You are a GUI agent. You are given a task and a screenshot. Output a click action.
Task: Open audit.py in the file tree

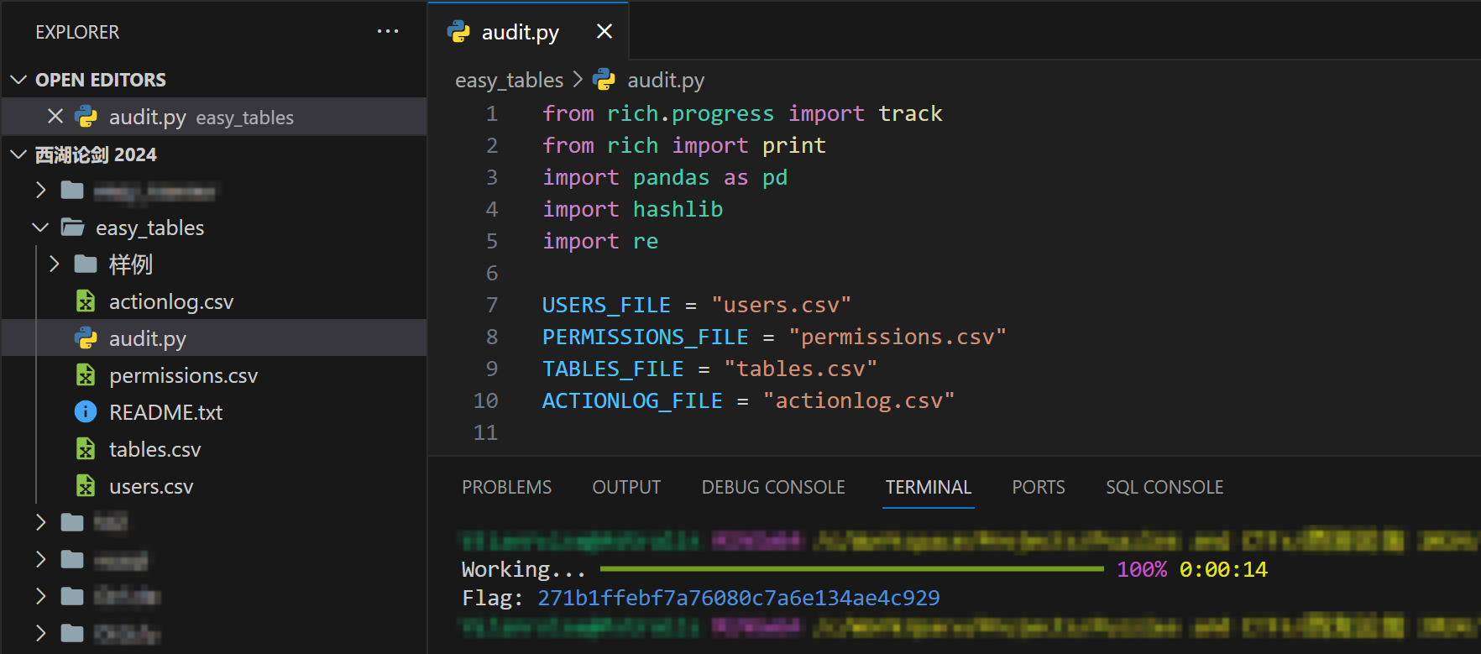pyautogui.click(x=148, y=338)
